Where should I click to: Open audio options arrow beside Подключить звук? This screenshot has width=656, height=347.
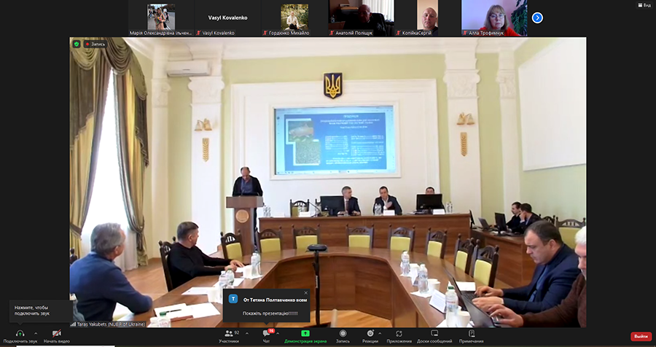pos(36,334)
